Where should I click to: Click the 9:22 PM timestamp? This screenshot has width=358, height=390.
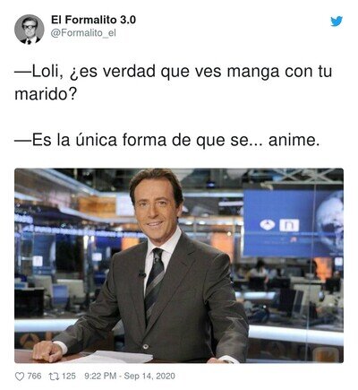[100, 376]
